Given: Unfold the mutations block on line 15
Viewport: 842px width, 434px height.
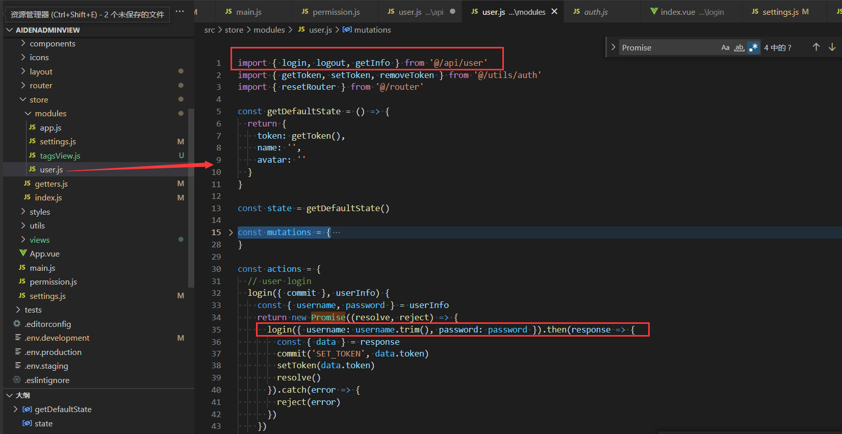Looking at the screenshot, I should [231, 233].
